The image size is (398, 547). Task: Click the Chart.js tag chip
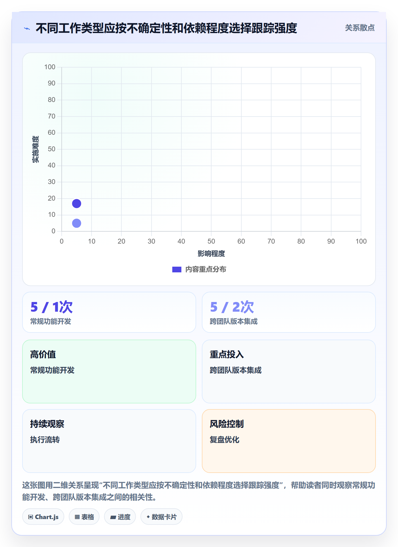coord(43,517)
